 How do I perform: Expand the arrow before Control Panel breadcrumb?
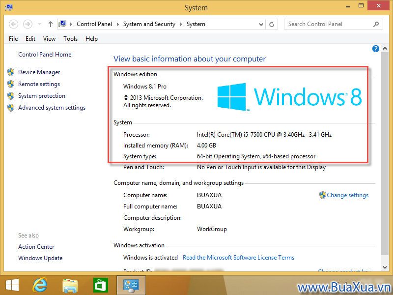click(71, 24)
